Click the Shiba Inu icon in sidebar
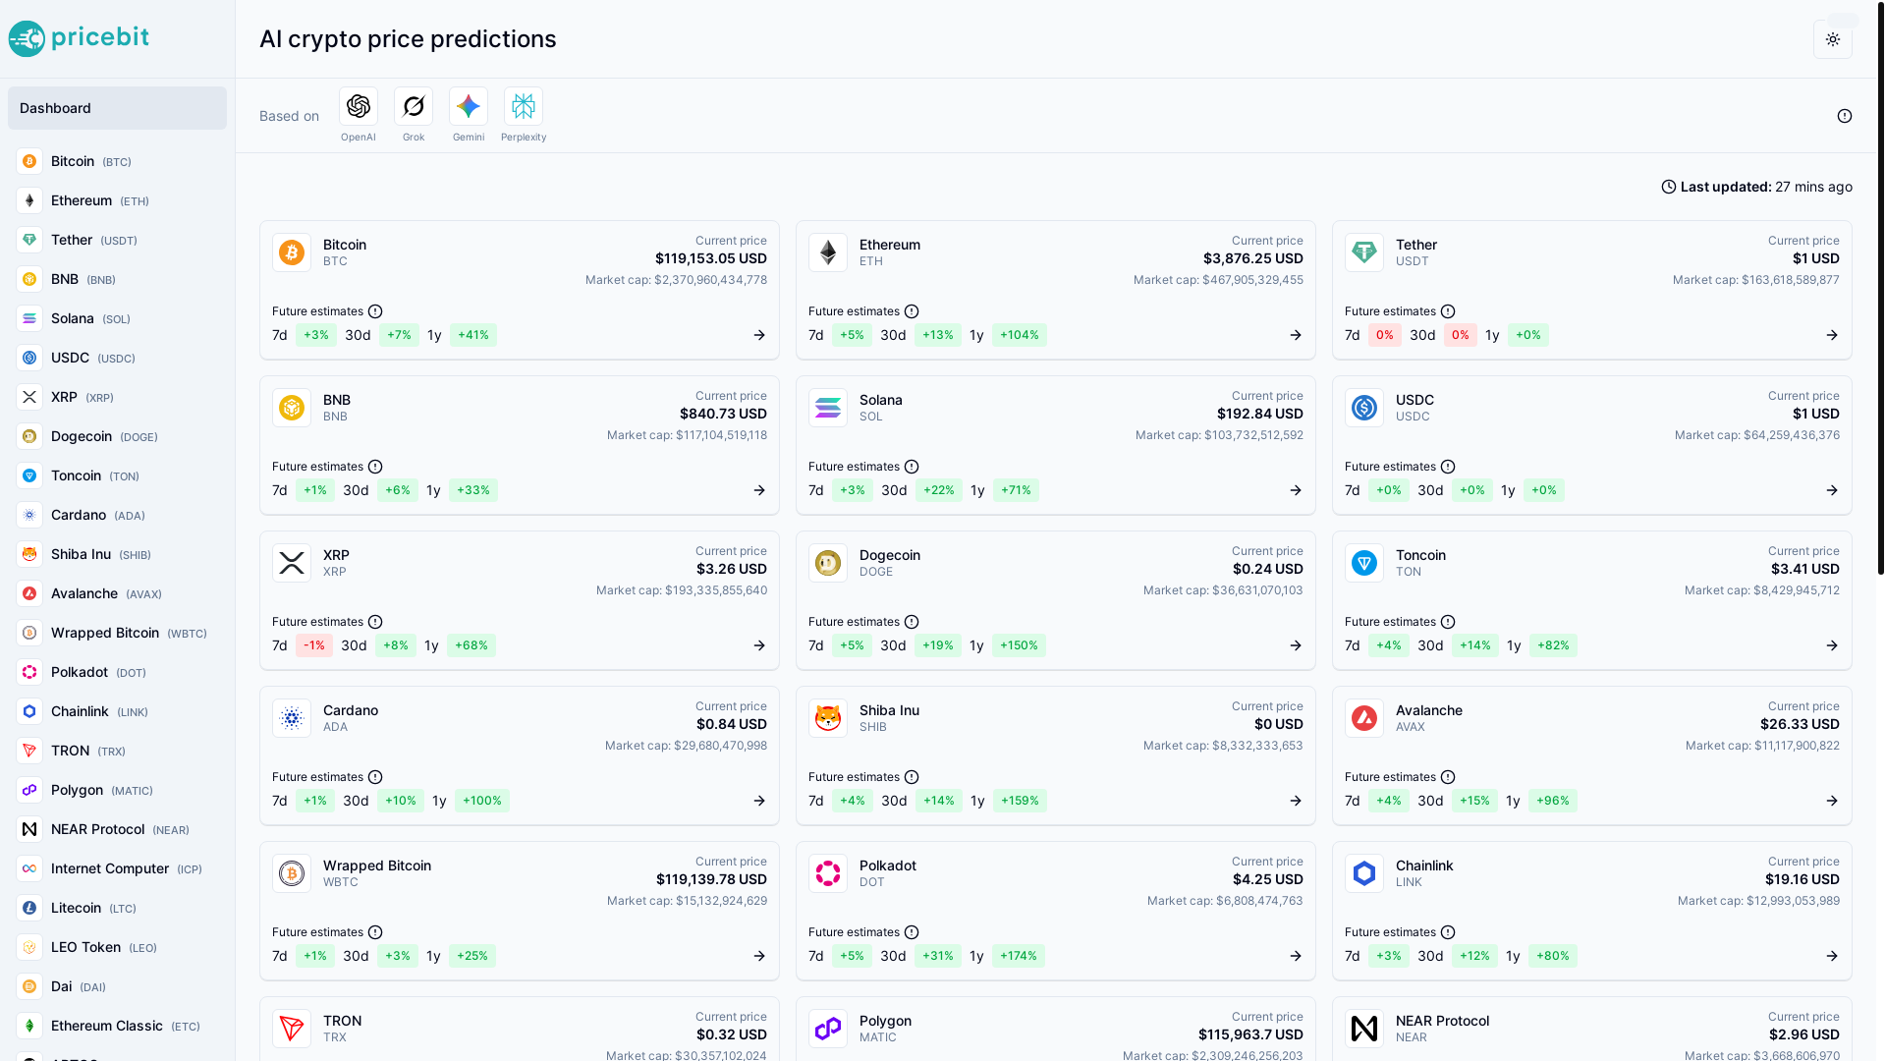 click(x=29, y=554)
